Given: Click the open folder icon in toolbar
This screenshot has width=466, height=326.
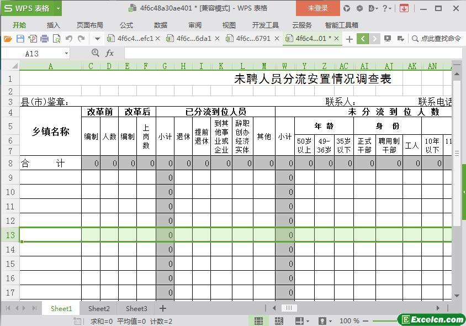Looking at the screenshot, I should click(x=8, y=39).
